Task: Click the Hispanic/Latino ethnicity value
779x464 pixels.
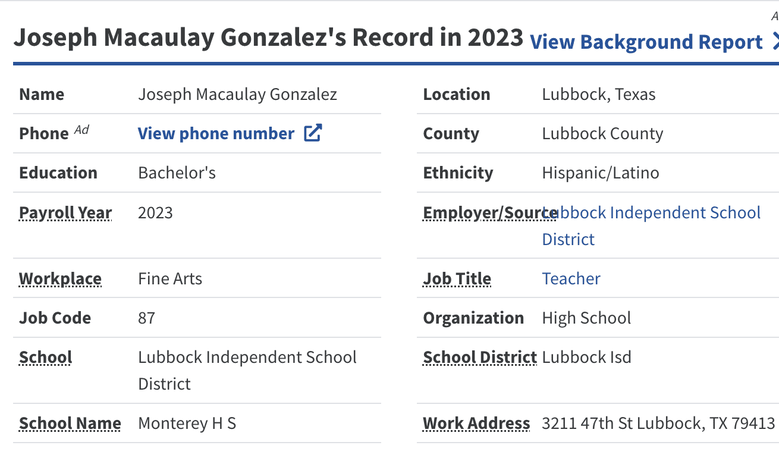Action: point(600,173)
